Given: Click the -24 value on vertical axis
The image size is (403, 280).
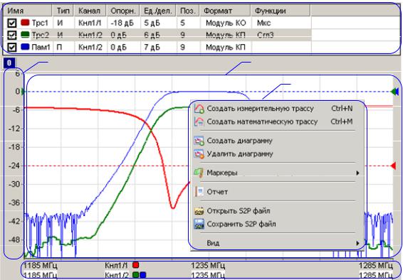Looking at the screenshot, I should (14, 166).
